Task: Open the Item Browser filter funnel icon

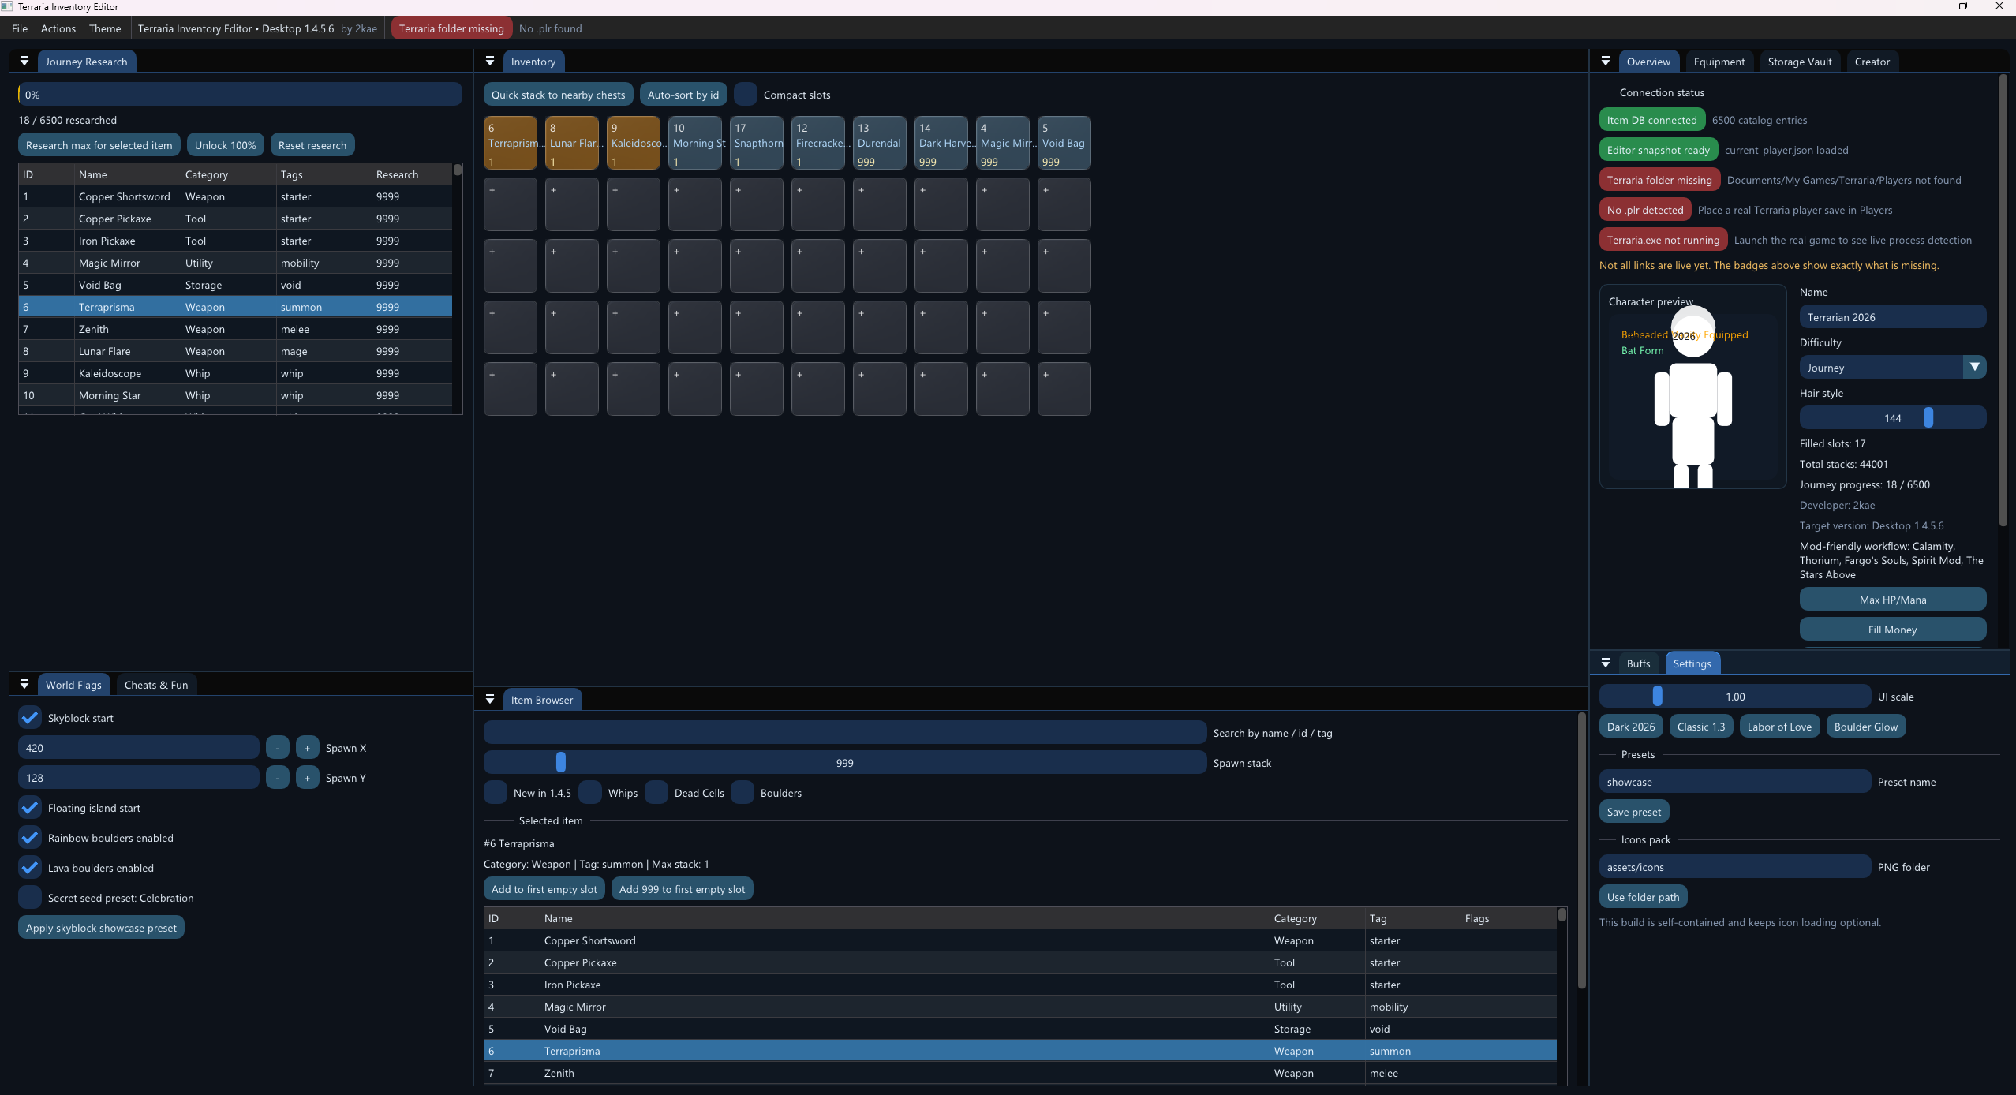Action: [x=490, y=699]
